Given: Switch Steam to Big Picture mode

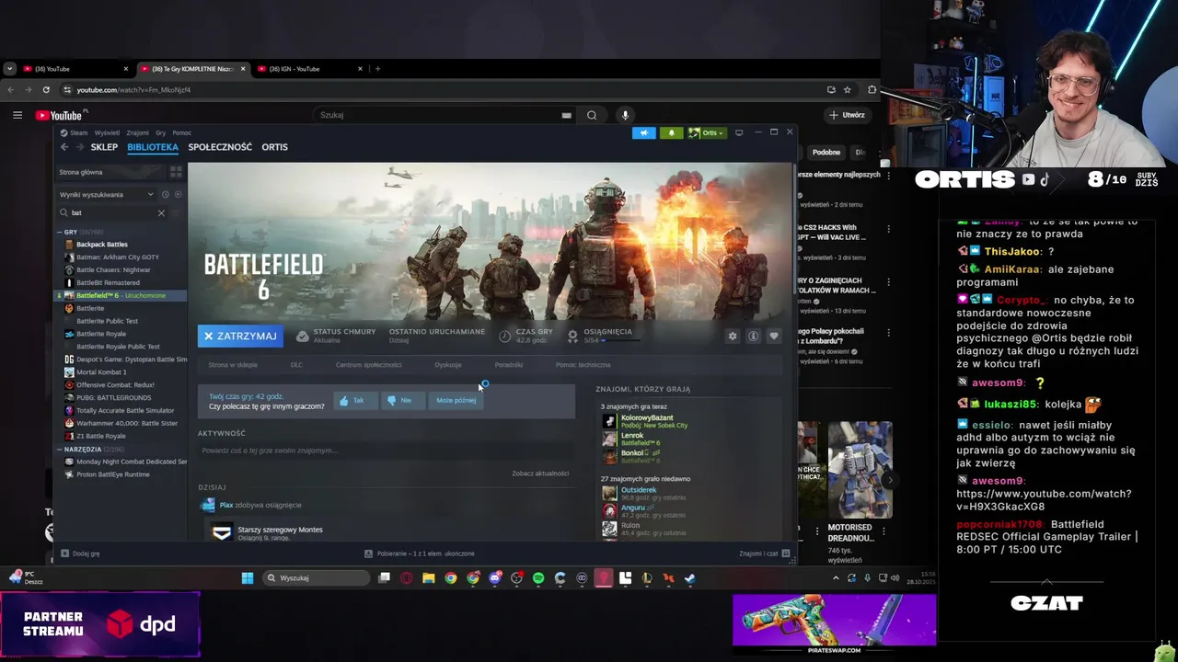Looking at the screenshot, I should 738,132.
